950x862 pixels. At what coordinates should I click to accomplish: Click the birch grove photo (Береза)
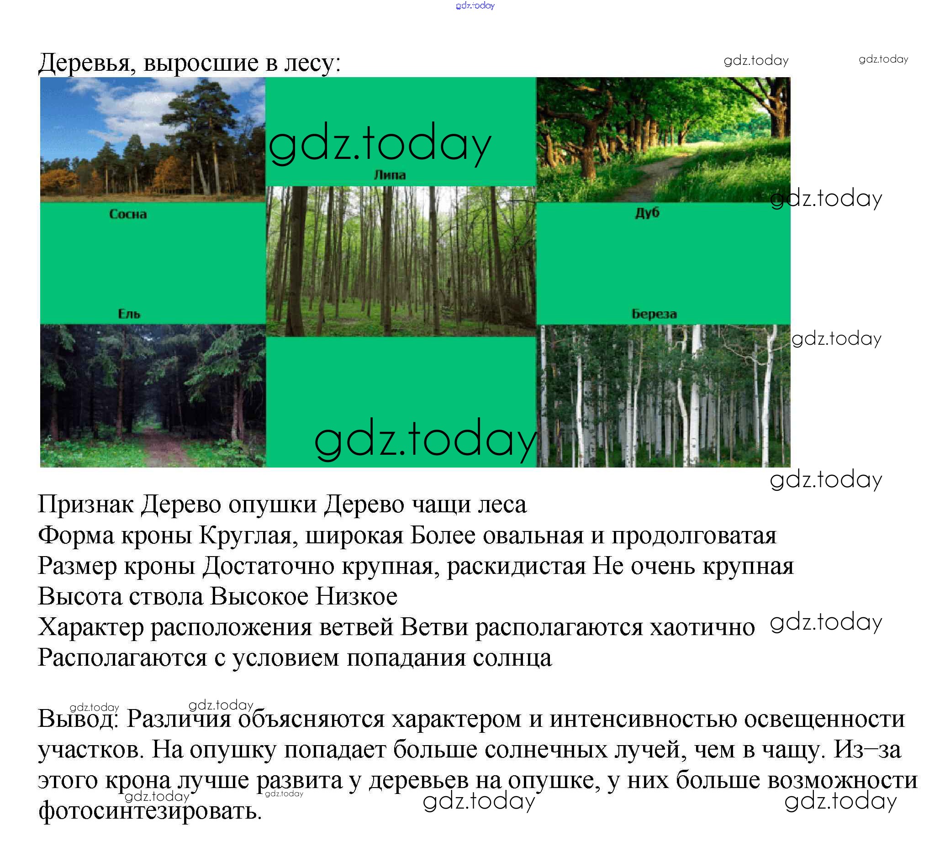tap(663, 395)
